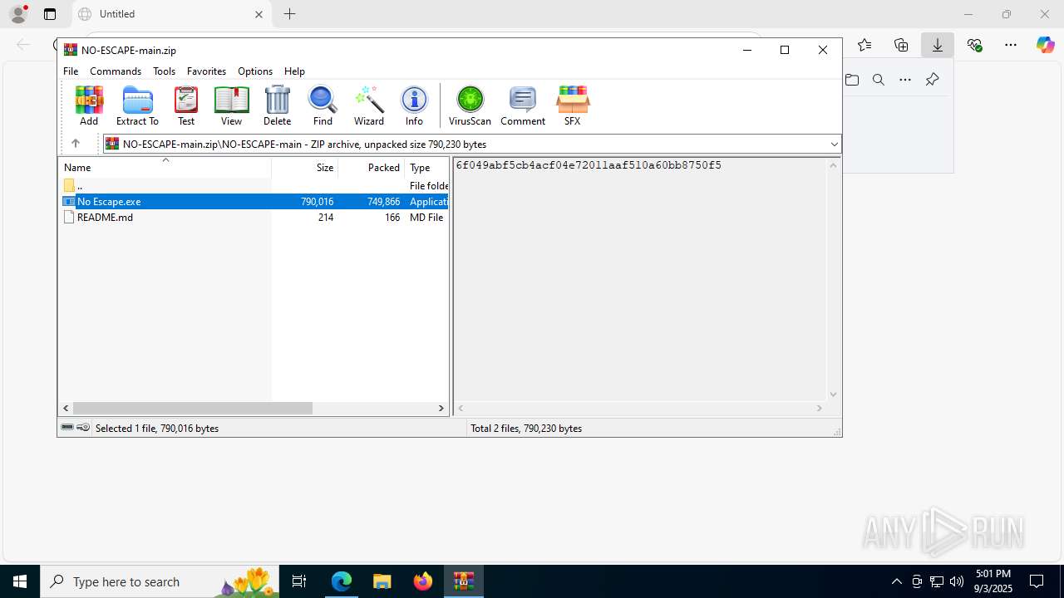The image size is (1064, 598).
Task: Open the notification center icon
Action: (x=1037, y=581)
